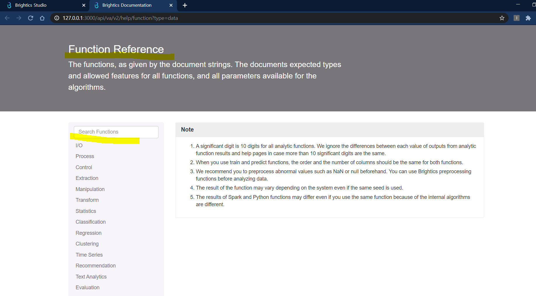Open the Process function category
This screenshot has width=536, height=296.
pos(85,156)
